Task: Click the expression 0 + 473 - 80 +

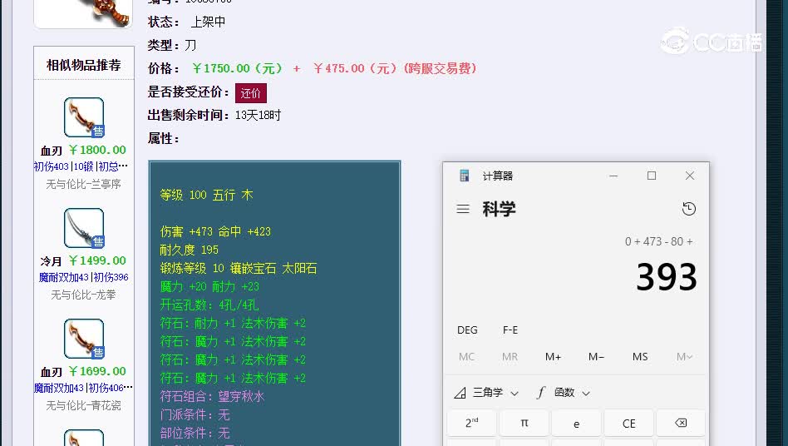Action: [x=659, y=241]
